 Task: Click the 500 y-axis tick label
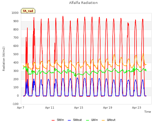tap(16, 54)
